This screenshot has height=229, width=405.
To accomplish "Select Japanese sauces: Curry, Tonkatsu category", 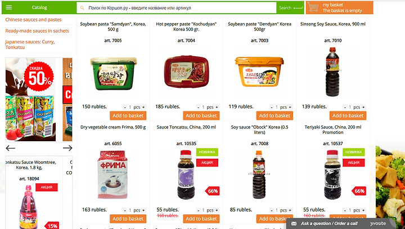I will (x=30, y=44).
